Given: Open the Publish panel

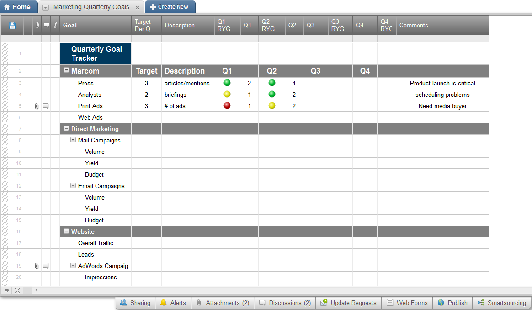Looking at the screenshot, I should 452,303.
